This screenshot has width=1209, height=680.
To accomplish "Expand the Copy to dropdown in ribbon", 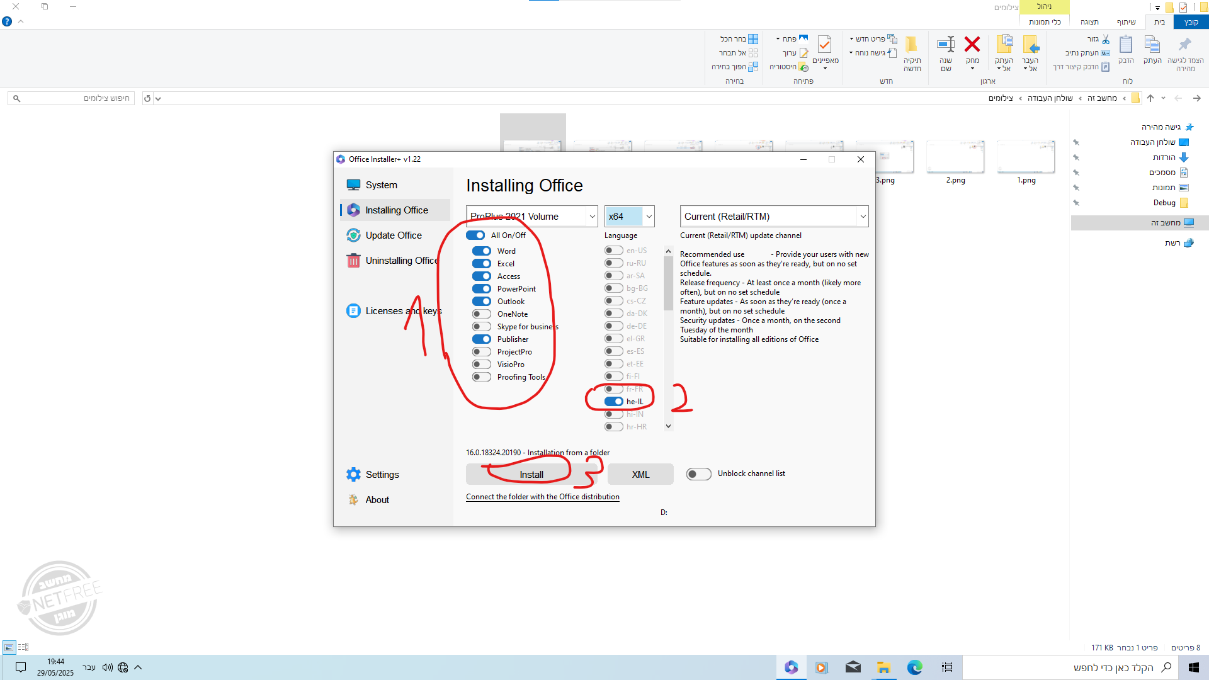I will click(999, 69).
